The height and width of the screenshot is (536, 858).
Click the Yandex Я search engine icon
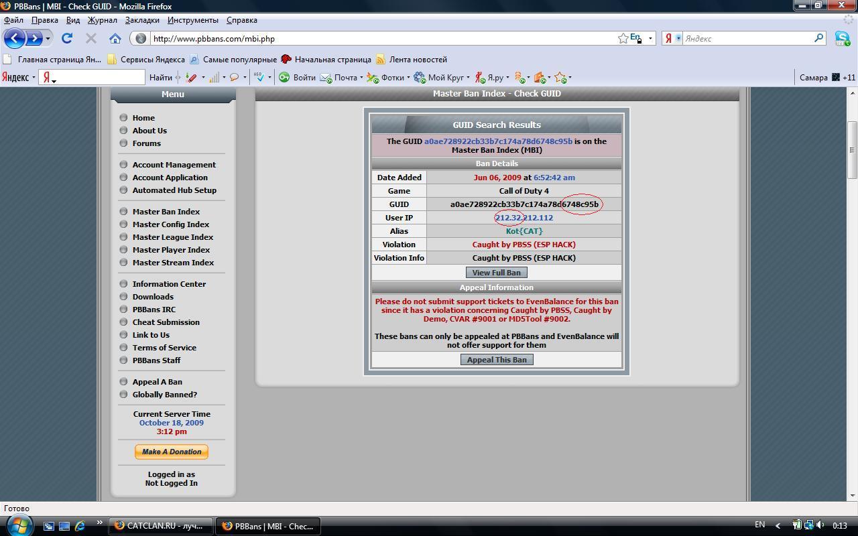click(668, 38)
